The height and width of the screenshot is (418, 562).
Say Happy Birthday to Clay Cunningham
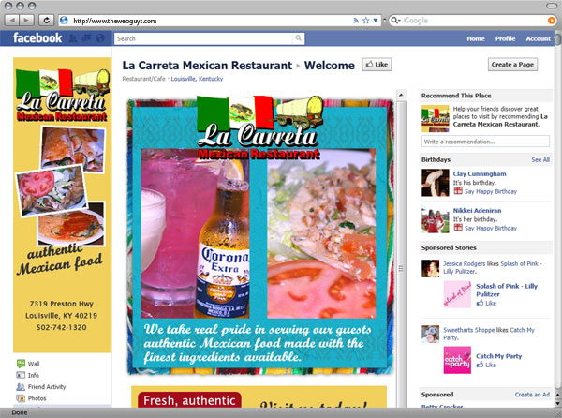491,191
